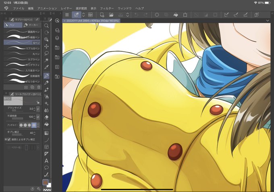This screenshot has width=274, height=192.
Task: Set anti-aliasing to middle (third option)
Action: click(x=29, y=125)
